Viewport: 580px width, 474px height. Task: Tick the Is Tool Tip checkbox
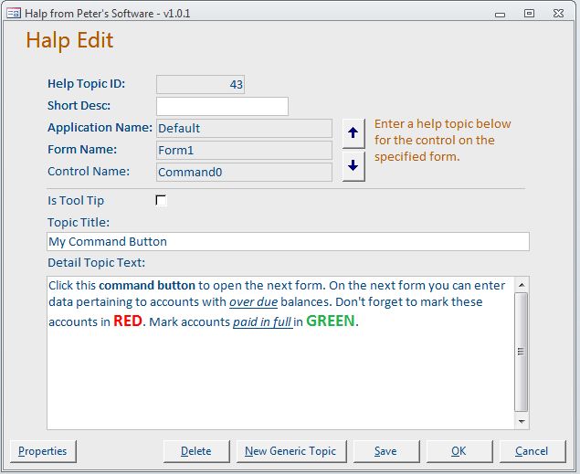point(161,200)
